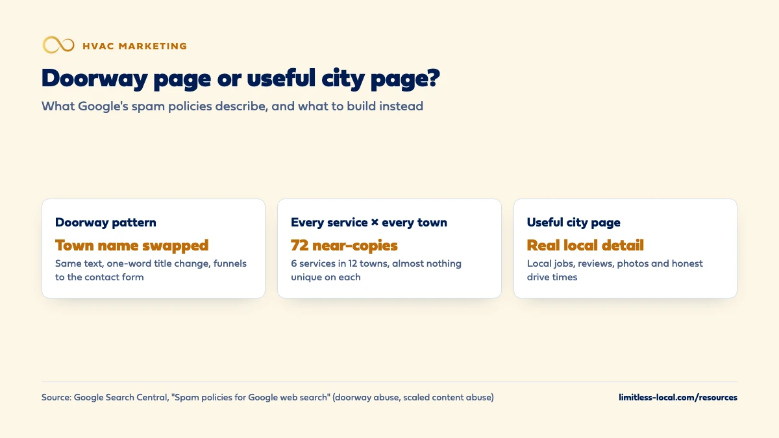779x438 pixels.
Task: Click the HVAC MARKETING label
Action: [x=135, y=46]
